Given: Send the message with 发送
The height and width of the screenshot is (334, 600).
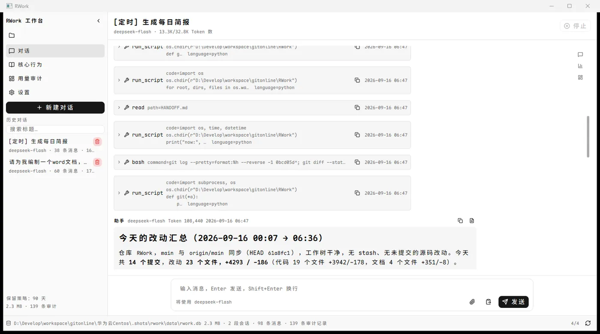Looking at the screenshot, I should 513,302.
